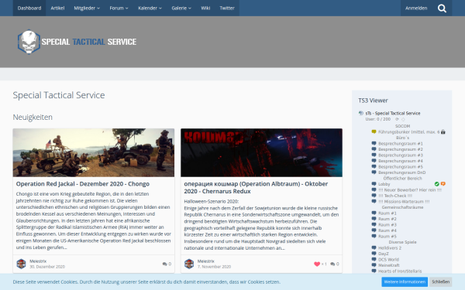Click channel icon of Missions-Warteraum row
The width and height of the screenshot is (465, 290).
(x=374, y=201)
